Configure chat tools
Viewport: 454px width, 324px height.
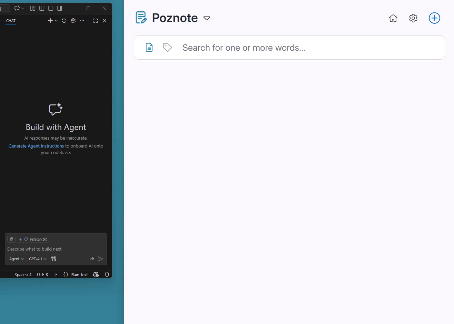pos(53,259)
